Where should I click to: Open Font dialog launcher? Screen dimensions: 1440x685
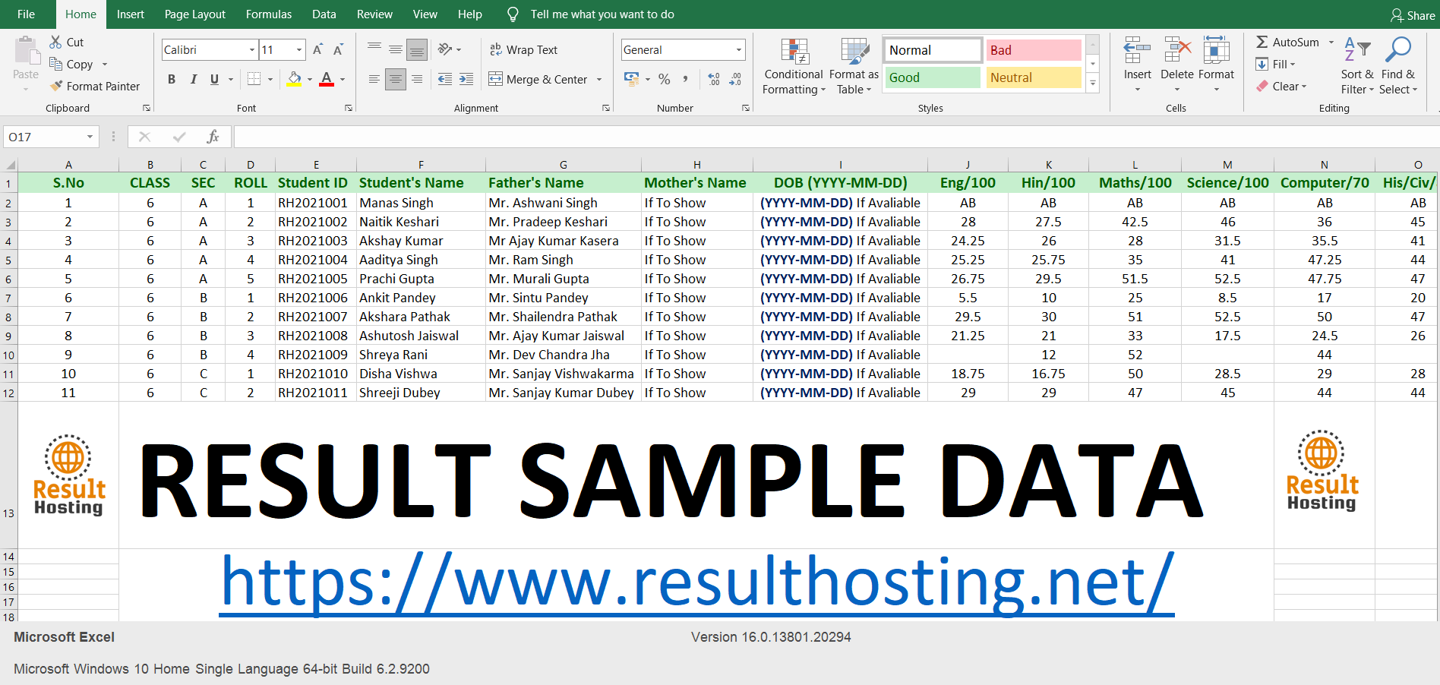tap(349, 109)
